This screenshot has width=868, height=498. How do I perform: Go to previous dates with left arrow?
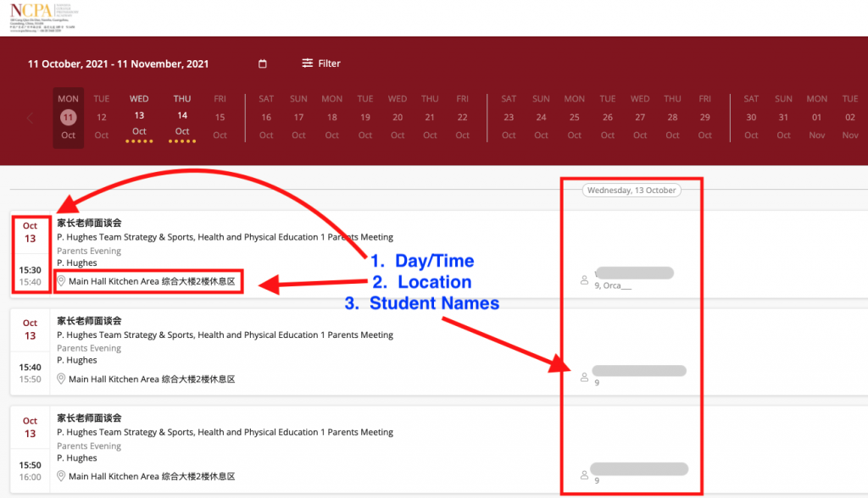pos(31,119)
